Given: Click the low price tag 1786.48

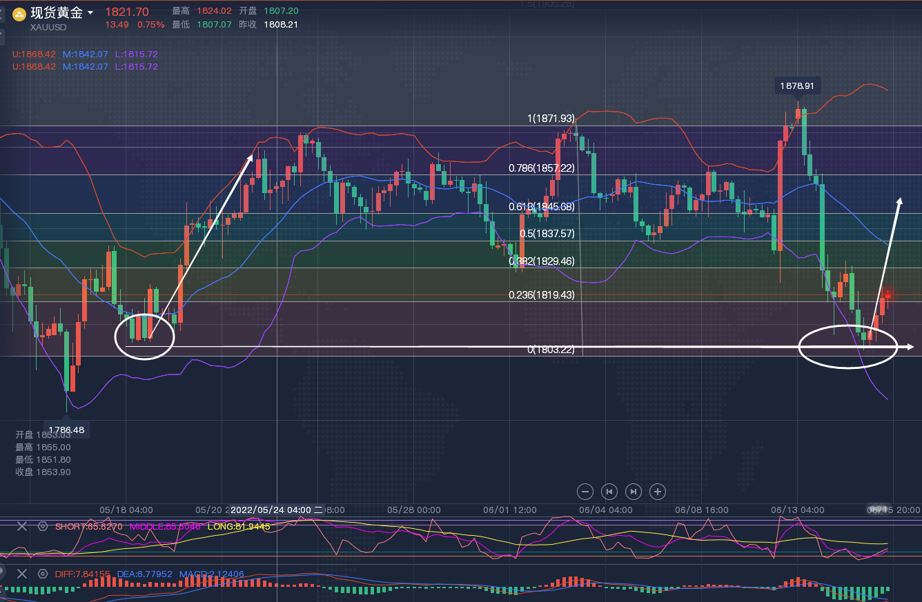Looking at the screenshot, I should pos(66,430).
